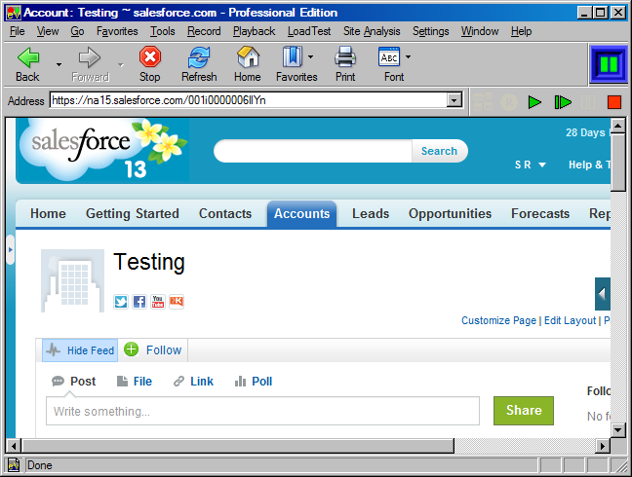Click the greyed record R icon
This screenshot has width=632, height=477.
click(509, 102)
